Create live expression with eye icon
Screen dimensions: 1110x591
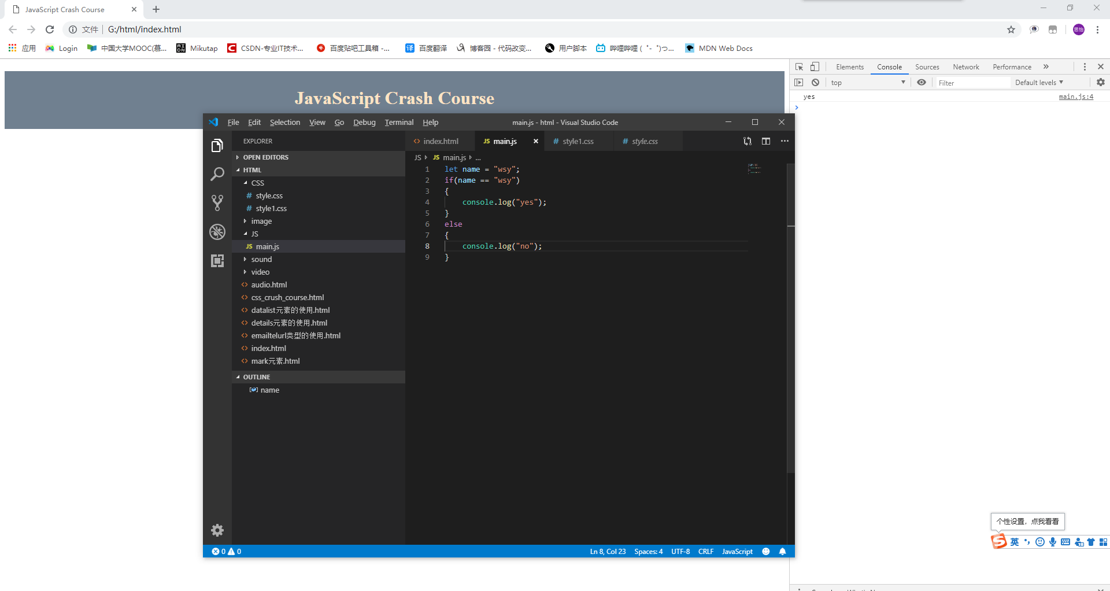point(922,83)
